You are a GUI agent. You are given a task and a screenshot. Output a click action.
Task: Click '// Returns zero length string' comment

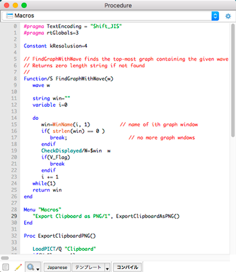tap(84, 65)
